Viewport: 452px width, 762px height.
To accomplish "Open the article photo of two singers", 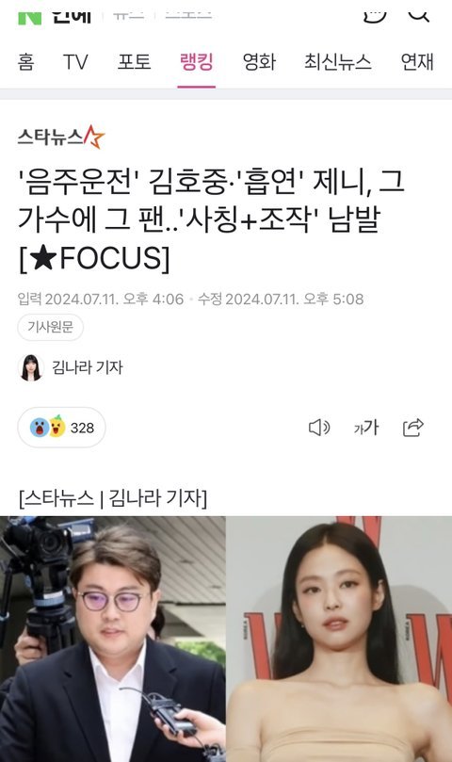I will 226,639.
